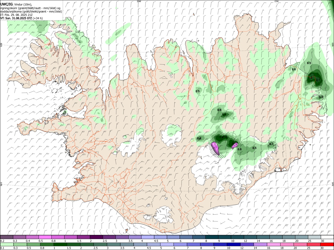Screen dimensions: 334x250
Task: Click the dark plum swatch above 0.2
Action: [x=7, y=237]
